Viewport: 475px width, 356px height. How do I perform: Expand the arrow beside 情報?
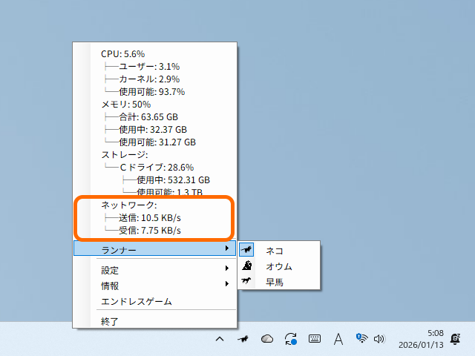pyautogui.click(x=227, y=284)
